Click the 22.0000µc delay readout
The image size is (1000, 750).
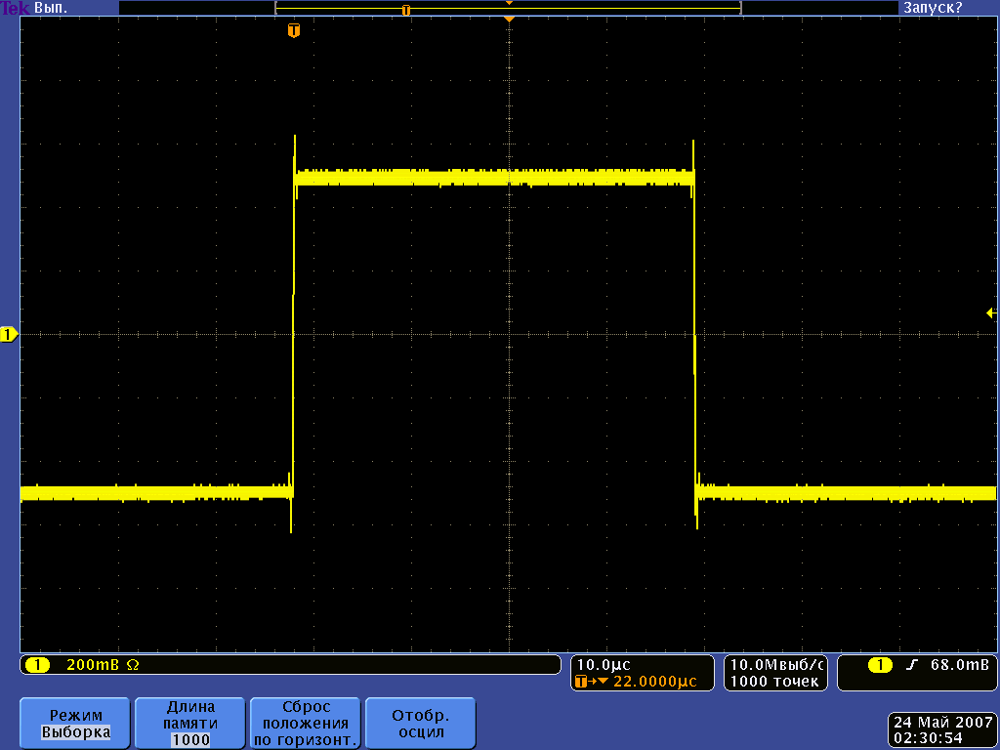tap(645, 682)
